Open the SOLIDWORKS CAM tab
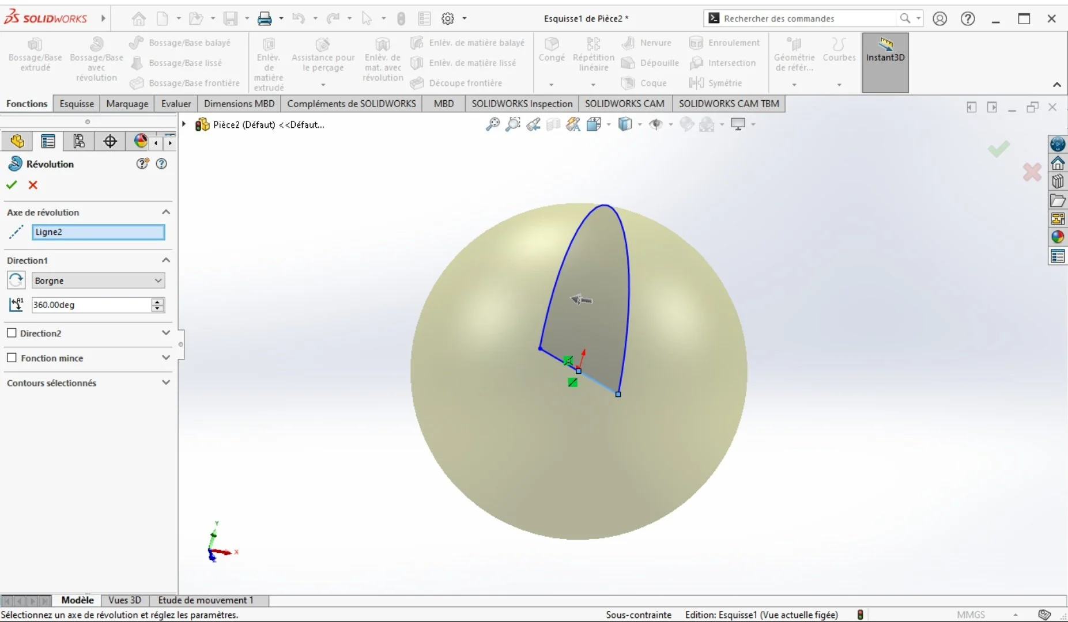 [625, 104]
